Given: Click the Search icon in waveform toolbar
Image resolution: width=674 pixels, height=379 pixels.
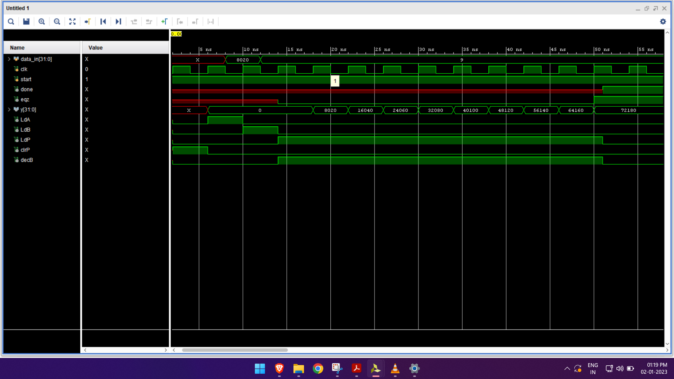Looking at the screenshot, I should tap(11, 22).
